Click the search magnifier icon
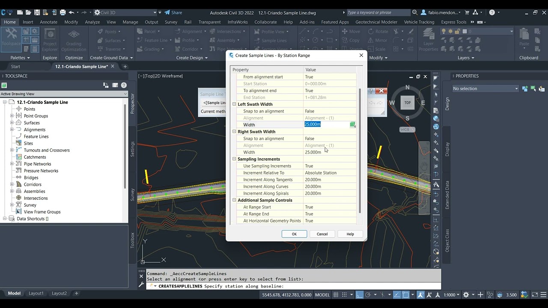548x308 pixels. pyautogui.click(x=414, y=12)
